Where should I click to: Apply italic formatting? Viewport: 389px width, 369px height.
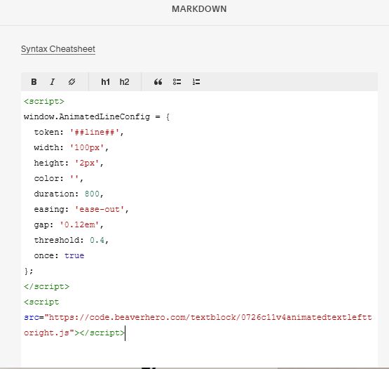pos(53,81)
